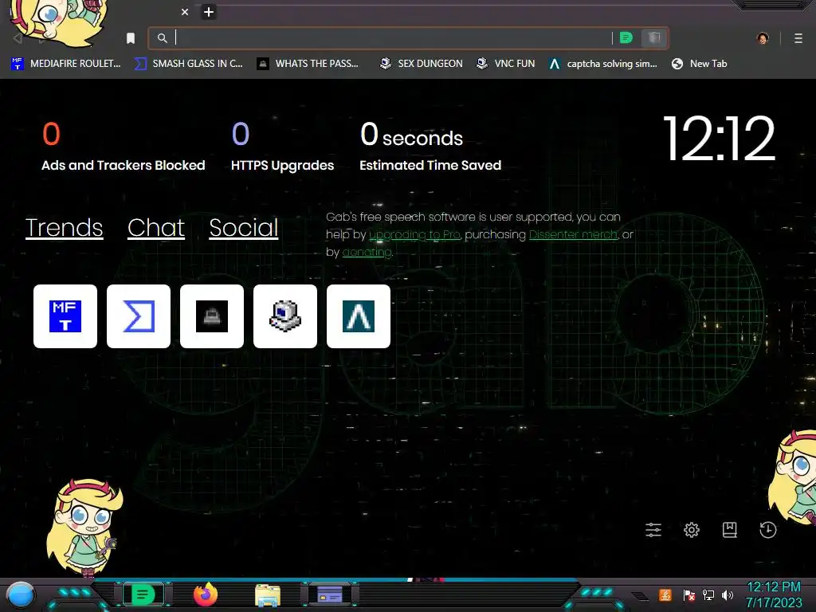This screenshot has width=816, height=612.
Task: Click Estimated Time Saved stat
Action: click(430, 147)
